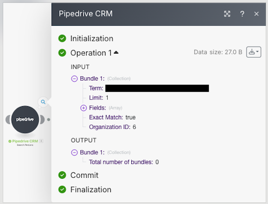Image resolution: width=268 pixels, height=204 pixels.
Task: Click Initialization green check icon
Action: click(62, 39)
